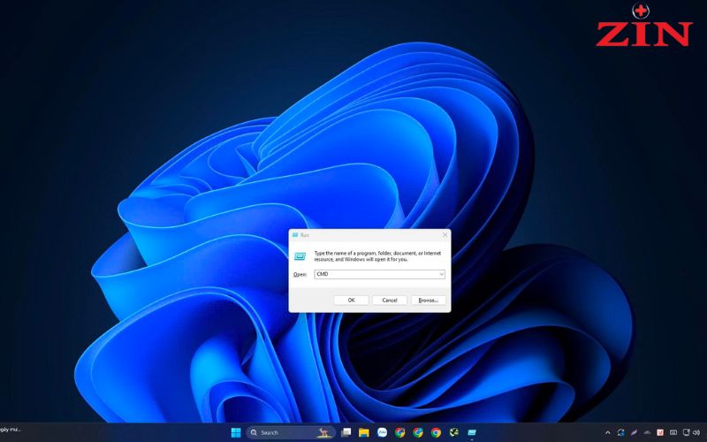This screenshot has width=707, height=442.
Task: Click the 'Open:' label
Action: tap(300, 274)
